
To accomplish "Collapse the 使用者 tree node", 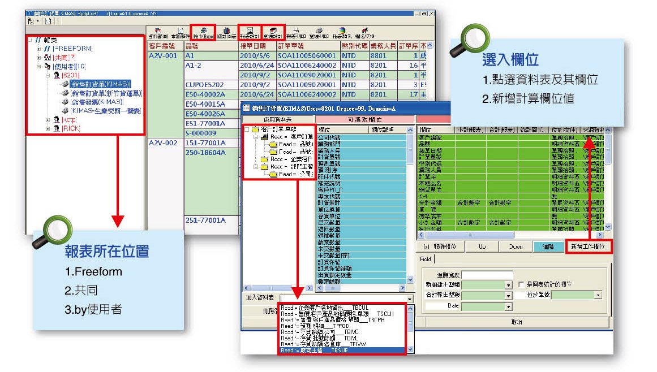I will (39, 66).
